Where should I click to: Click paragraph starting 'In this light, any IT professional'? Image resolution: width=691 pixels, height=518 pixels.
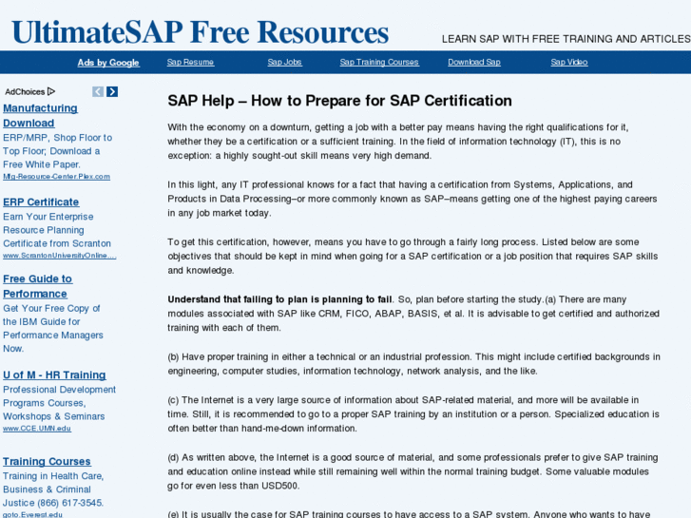413,199
